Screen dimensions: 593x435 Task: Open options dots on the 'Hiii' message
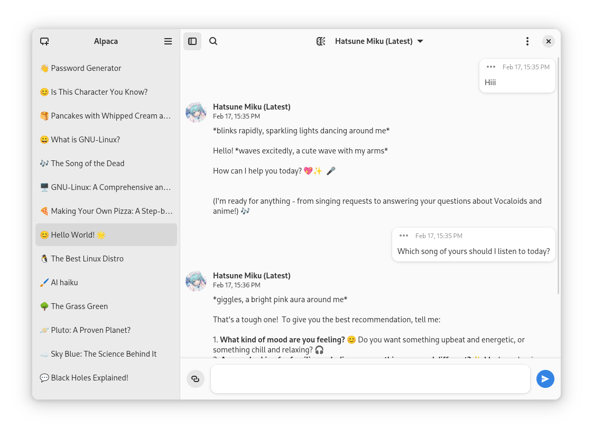pyautogui.click(x=491, y=67)
